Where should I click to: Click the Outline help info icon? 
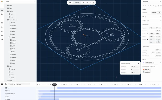pos(148,21)
